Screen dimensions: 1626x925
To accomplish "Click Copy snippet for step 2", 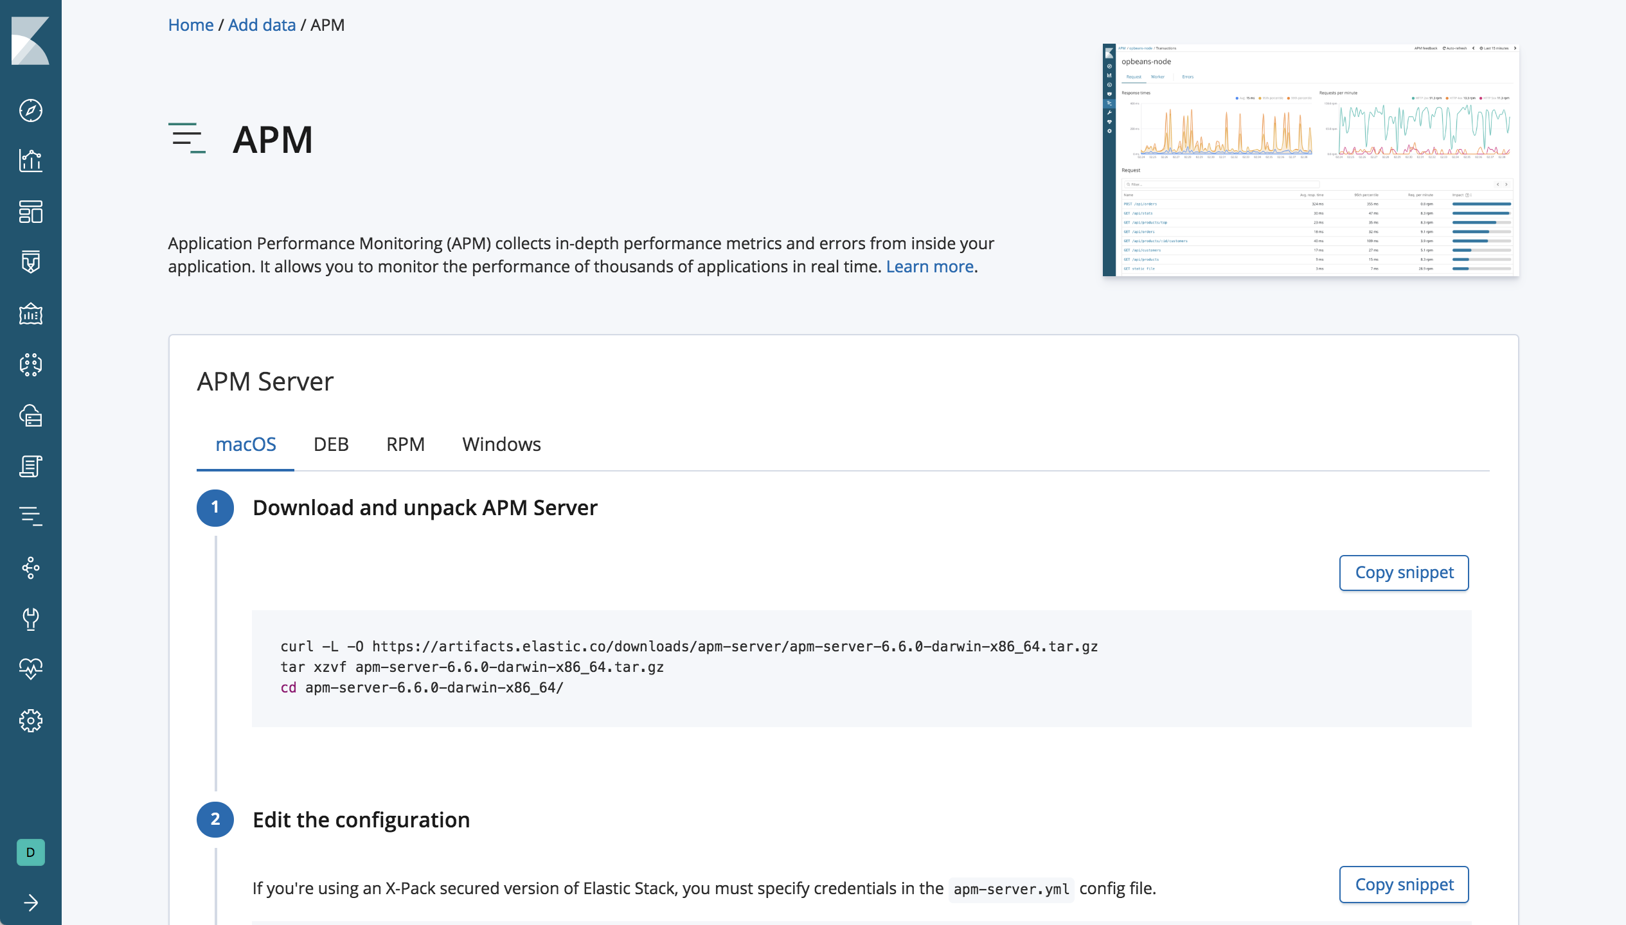I will 1404,884.
